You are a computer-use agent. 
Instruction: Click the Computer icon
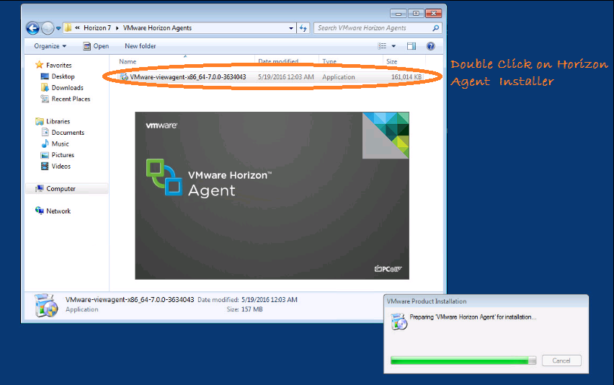(40, 188)
